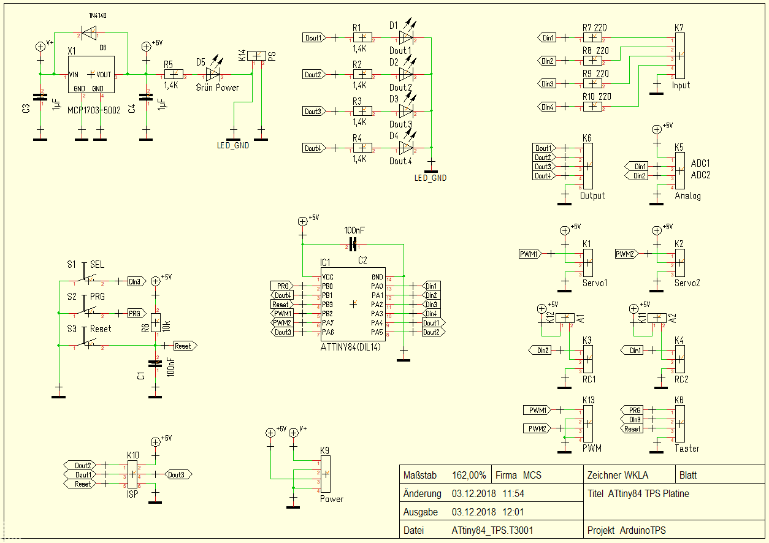This screenshot has width=769, height=543.
Task: Click the Maßstab 162,00% scale field
Action: coord(446,475)
